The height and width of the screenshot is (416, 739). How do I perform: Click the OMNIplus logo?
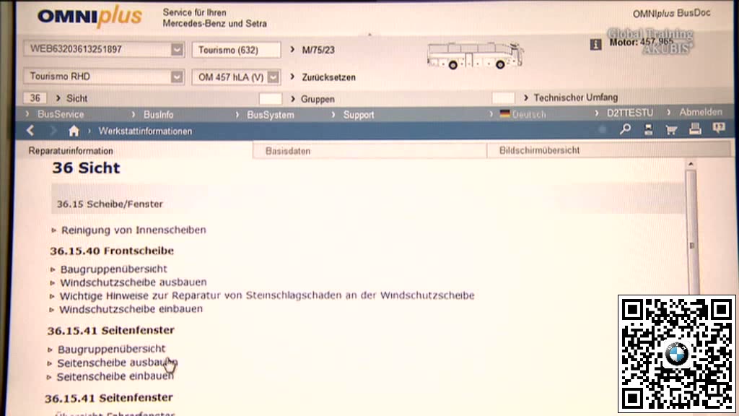pyautogui.click(x=89, y=17)
